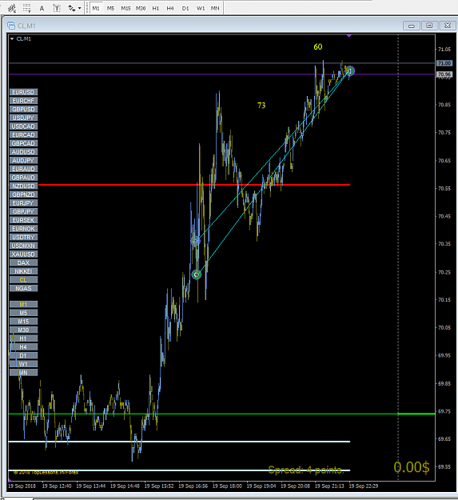The image size is (458, 500).
Task: Select the M5 button in chart panel
Action: 23,313
